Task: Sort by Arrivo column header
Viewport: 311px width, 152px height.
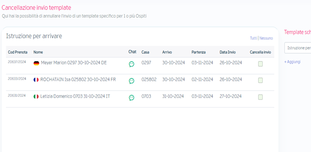Action: pyautogui.click(x=167, y=52)
